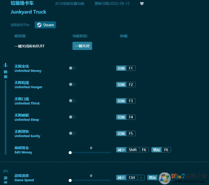Switch to the Steam game platform tab
Image resolution: width=209 pixels, height=185 pixels.
point(45,25)
